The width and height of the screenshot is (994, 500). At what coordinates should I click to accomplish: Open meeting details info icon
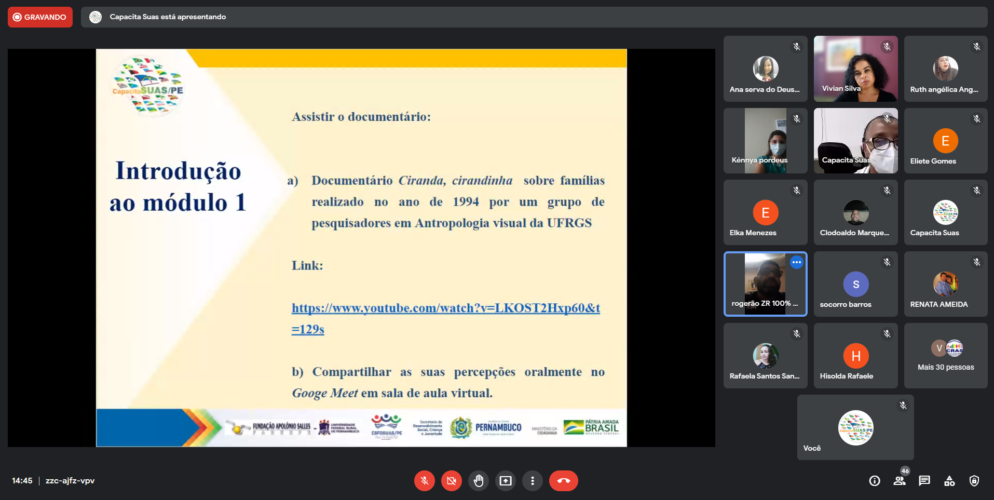tap(875, 481)
